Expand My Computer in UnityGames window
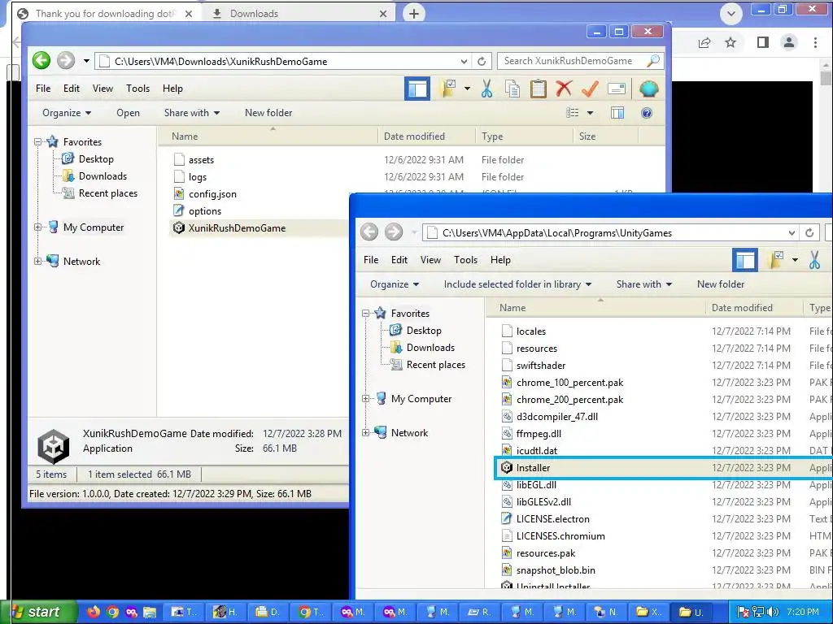 (365, 398)
